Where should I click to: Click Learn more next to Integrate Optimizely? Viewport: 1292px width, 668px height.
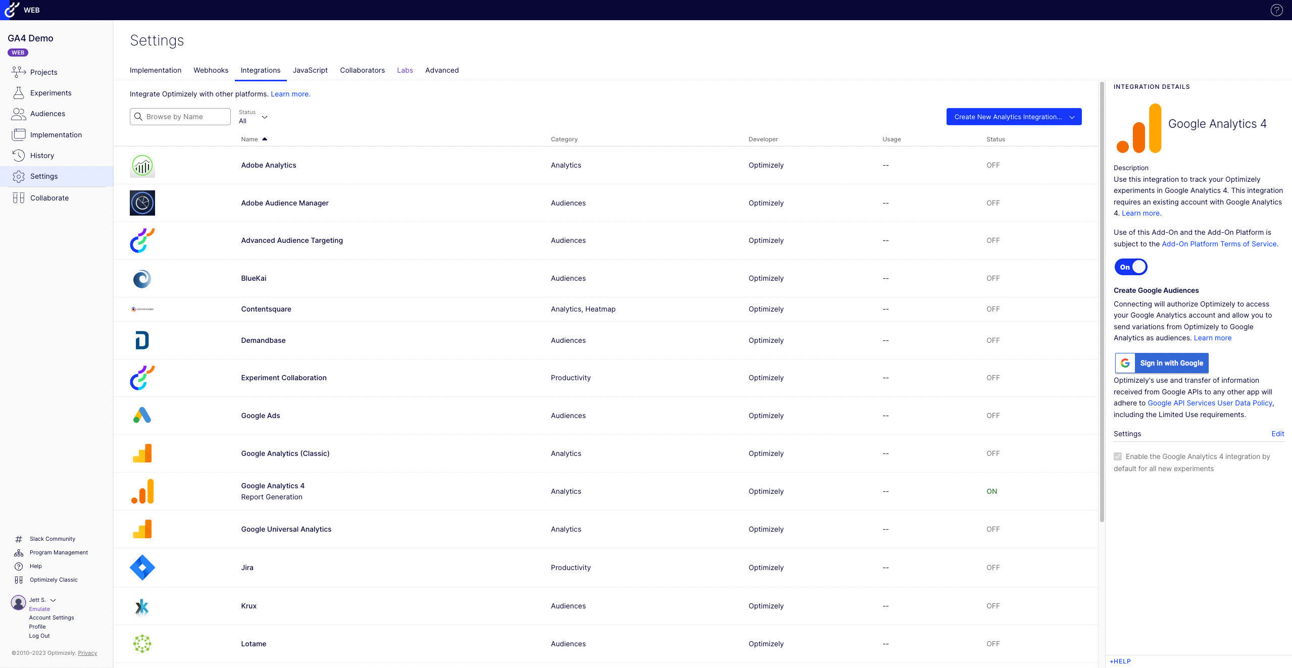pyautogui.click(x=290, y=94)
